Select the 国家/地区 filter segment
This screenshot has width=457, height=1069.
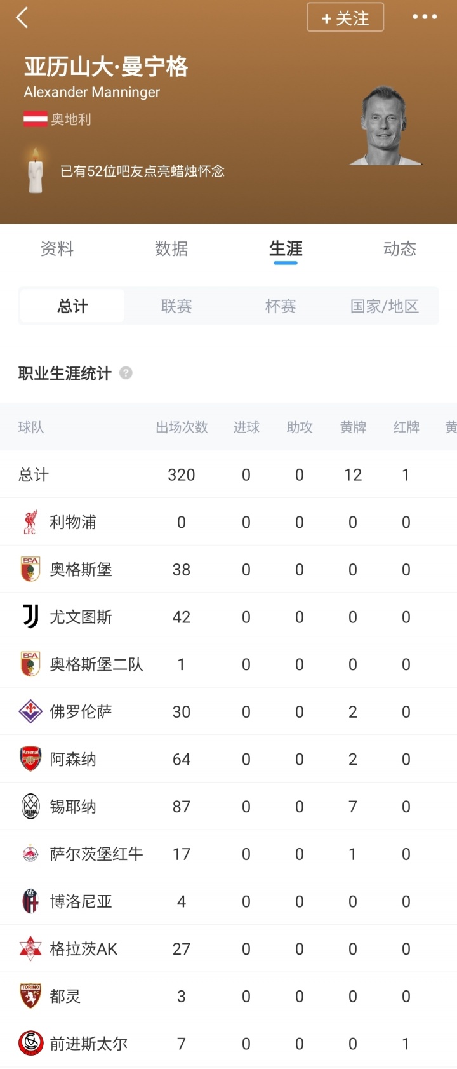click(385, 306)
